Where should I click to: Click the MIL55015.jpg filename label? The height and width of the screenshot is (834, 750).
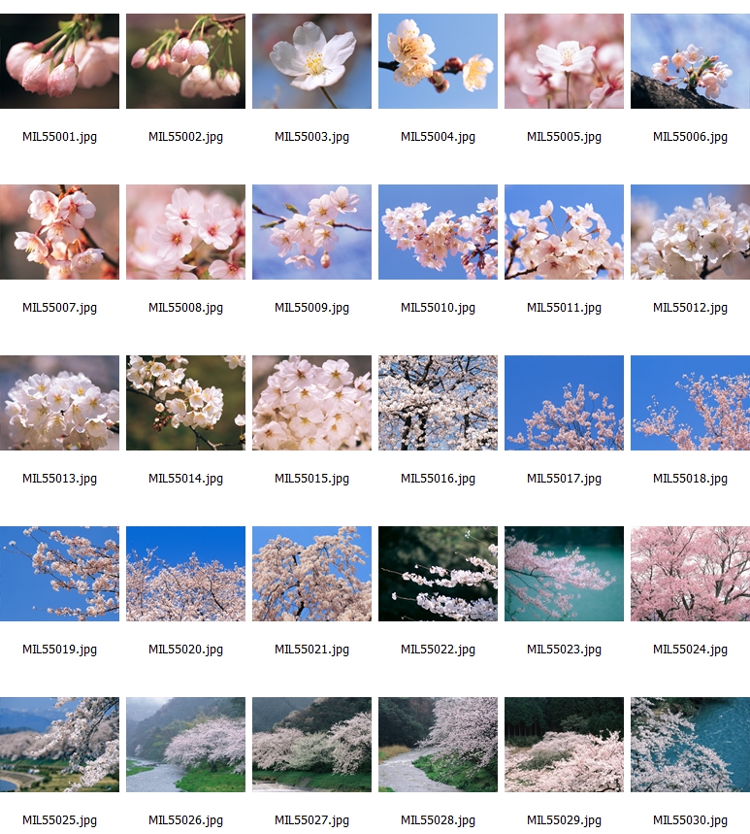311,479
